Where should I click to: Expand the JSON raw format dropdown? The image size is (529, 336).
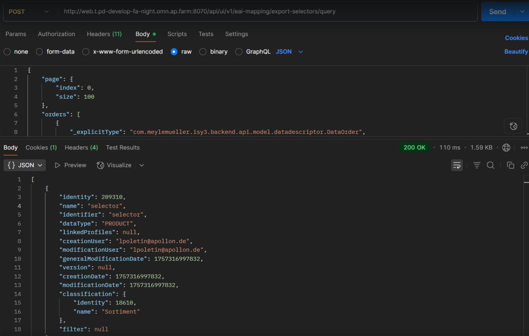(x=290, y=52)
